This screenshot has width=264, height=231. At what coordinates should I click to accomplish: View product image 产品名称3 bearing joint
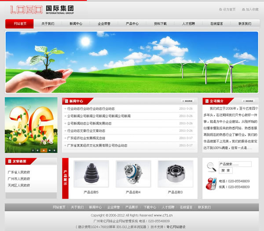pyautogui.click(x=176, y=174)
